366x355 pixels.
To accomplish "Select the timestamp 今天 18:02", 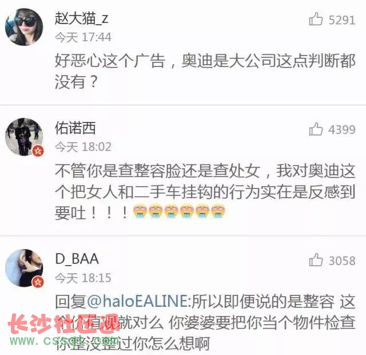I will [x=83, y=147].
